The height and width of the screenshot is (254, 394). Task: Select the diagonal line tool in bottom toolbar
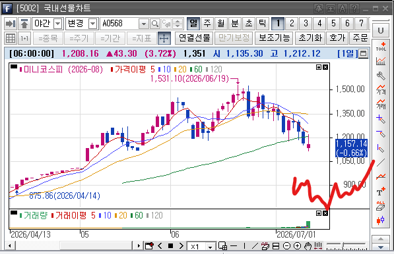tap(255, 246)
